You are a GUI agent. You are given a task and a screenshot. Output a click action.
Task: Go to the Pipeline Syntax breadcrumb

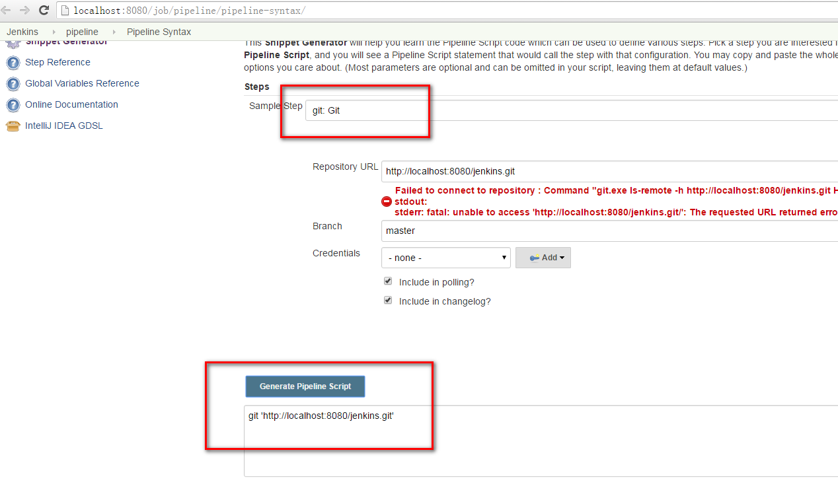pos(159,32)
